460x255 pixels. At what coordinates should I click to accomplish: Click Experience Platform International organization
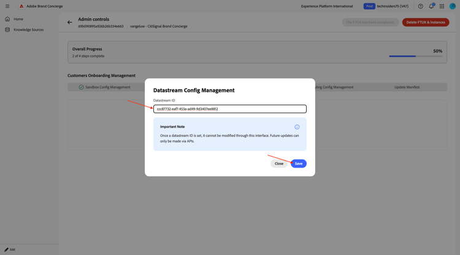(x=327, y=6)
